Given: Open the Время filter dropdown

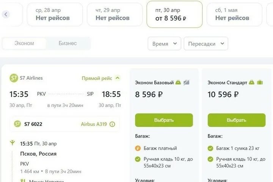Looking at the screenshot, I should 164,44.
